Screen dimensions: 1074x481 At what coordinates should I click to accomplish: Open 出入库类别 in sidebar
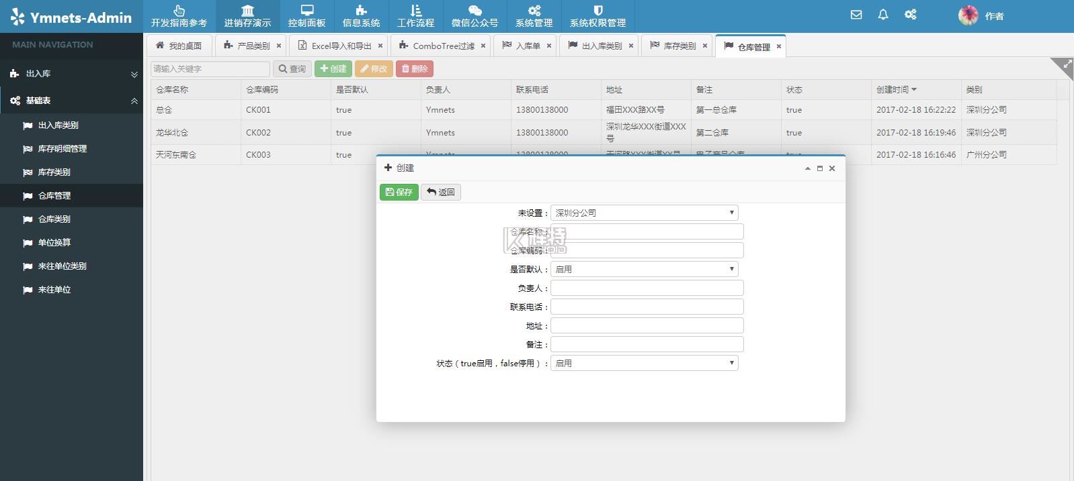pyautogui.click(x=71, y=125)
